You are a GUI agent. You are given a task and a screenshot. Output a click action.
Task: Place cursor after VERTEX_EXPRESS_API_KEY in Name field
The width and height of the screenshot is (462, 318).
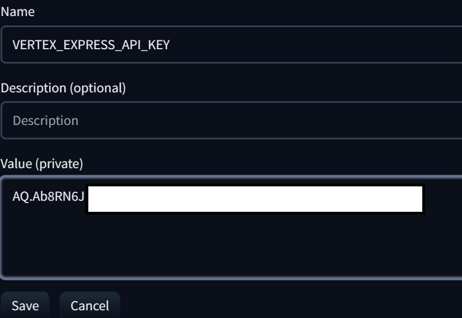171,45
